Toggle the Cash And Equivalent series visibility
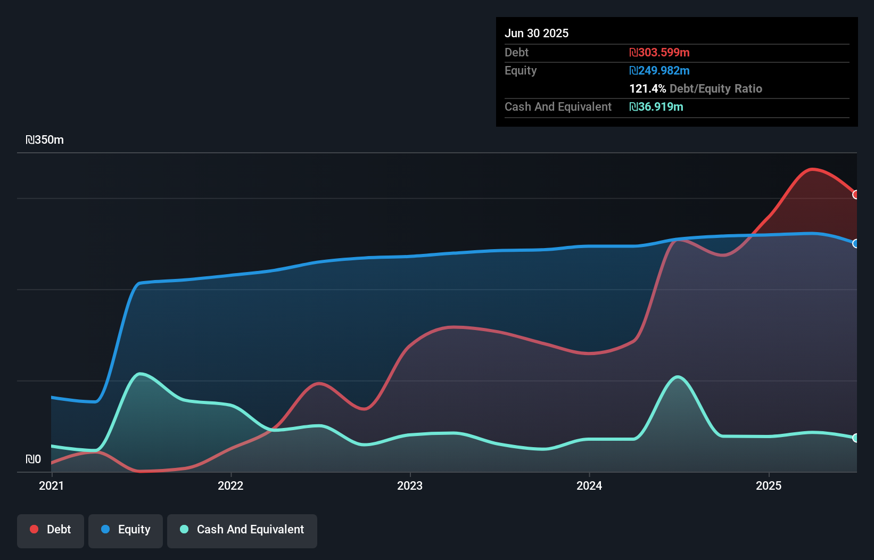 pyautogui.click(x=242, y=529)
